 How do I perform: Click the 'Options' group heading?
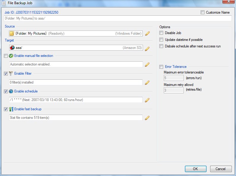pos(165,27)
